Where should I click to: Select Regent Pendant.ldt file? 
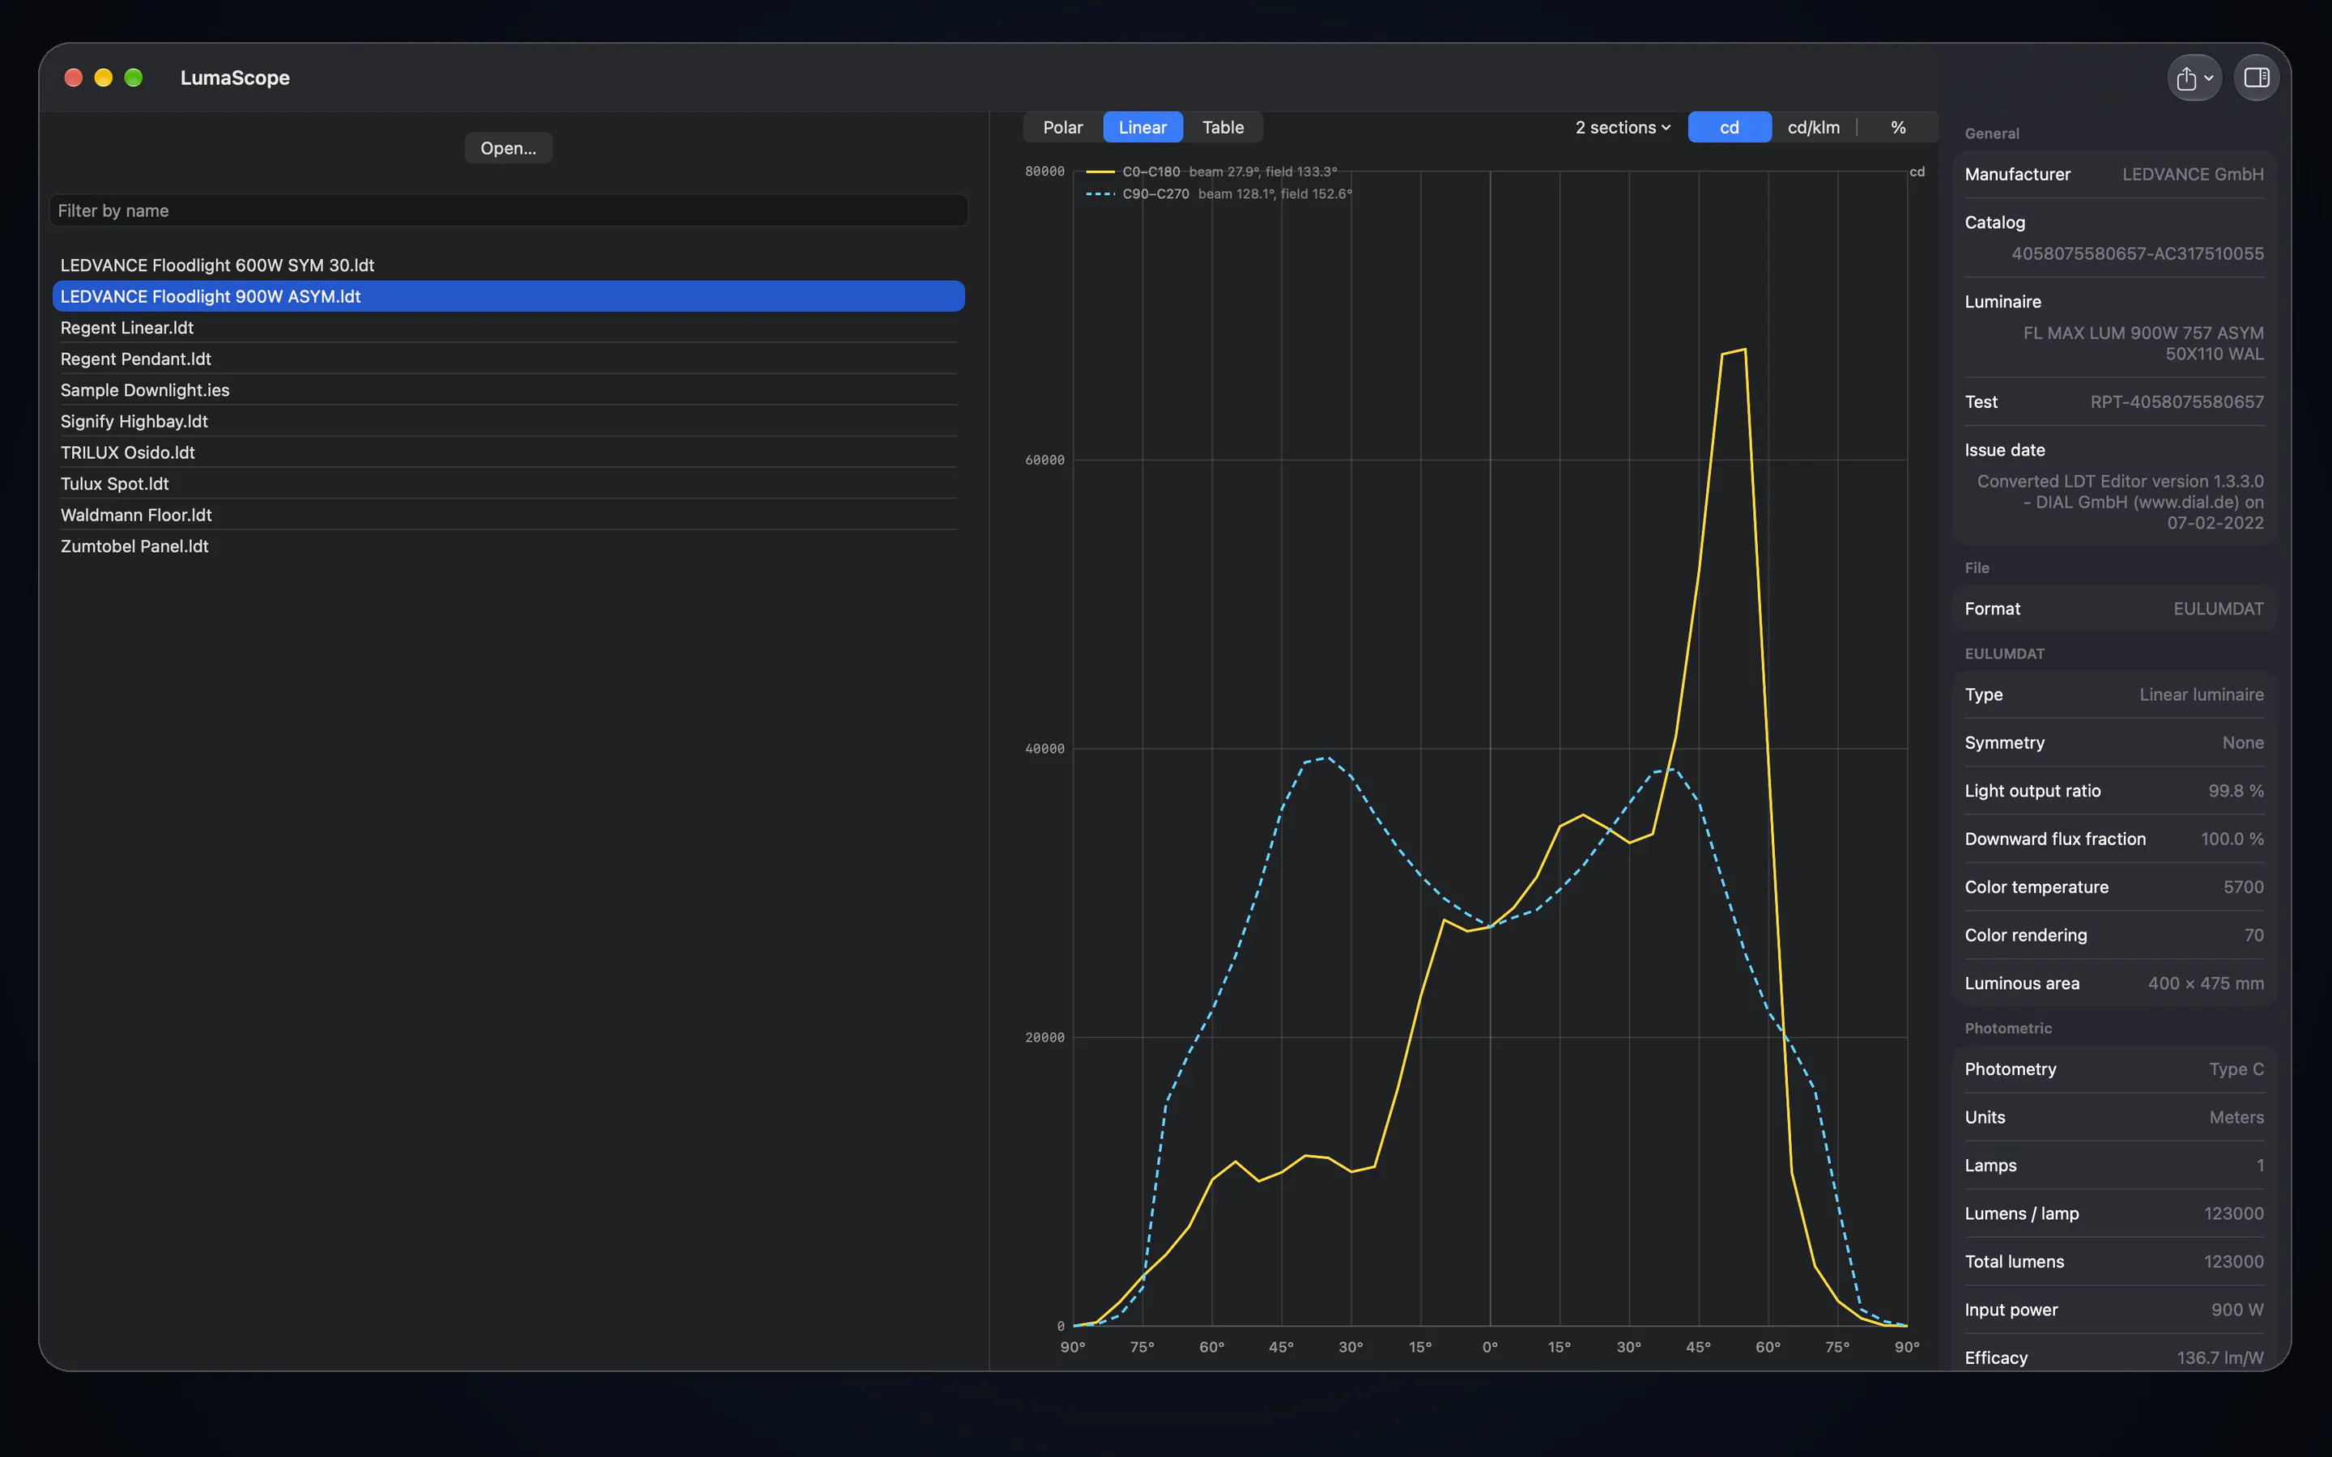509,359
